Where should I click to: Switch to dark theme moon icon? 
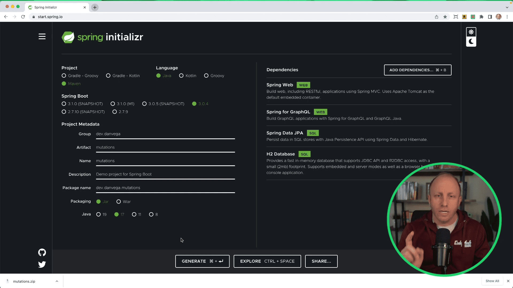pos(471,42)
